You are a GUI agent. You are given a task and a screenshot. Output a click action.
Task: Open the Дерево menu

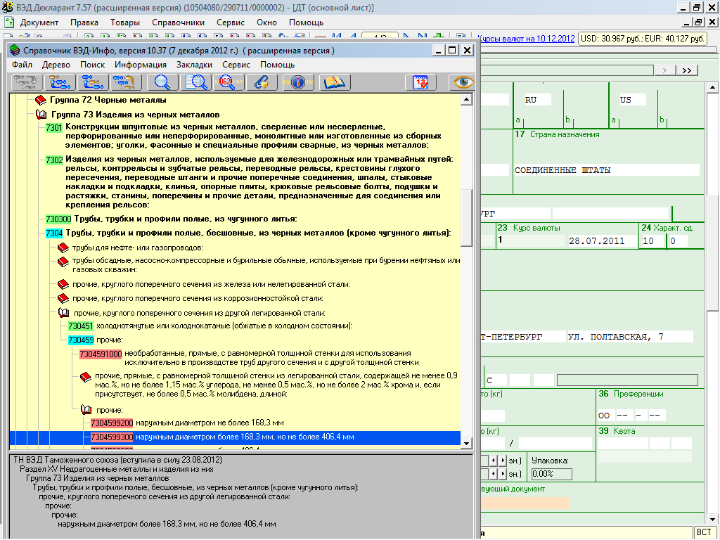56,65
